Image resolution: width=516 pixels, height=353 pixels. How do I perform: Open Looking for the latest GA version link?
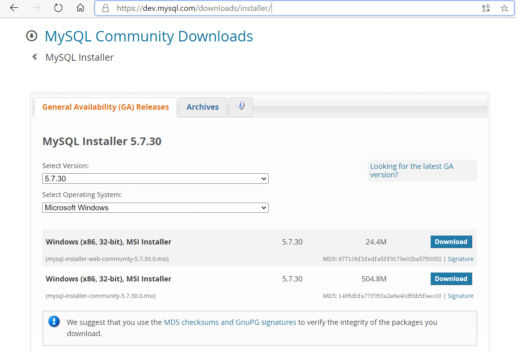click(x=411, y=170)
